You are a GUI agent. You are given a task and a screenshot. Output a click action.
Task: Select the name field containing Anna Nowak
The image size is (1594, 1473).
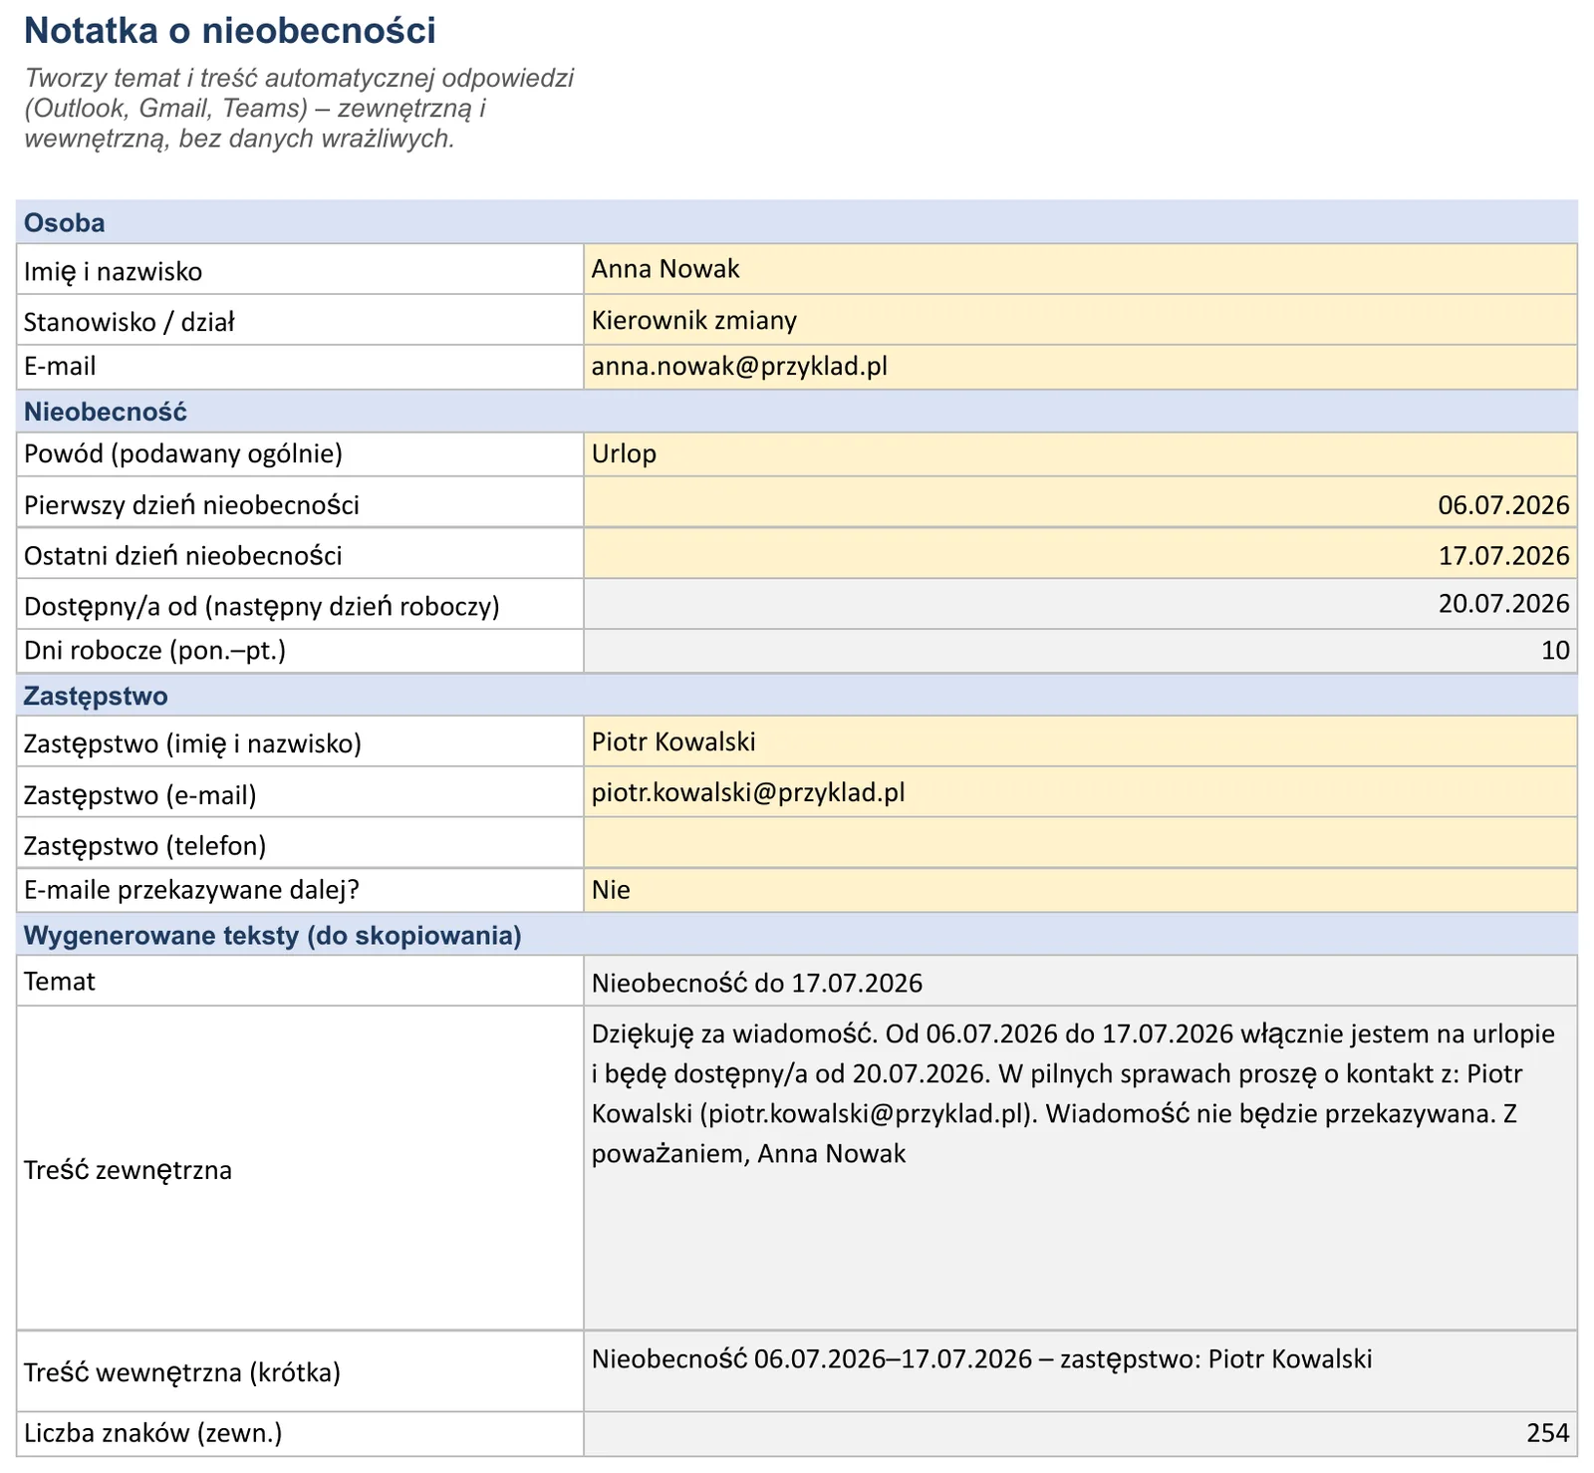pos(1080,269)
